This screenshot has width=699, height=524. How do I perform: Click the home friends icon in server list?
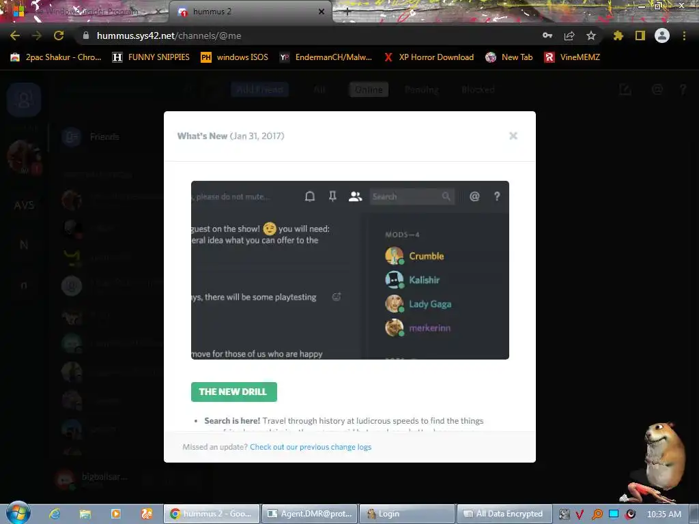click(x=24, y=100)
